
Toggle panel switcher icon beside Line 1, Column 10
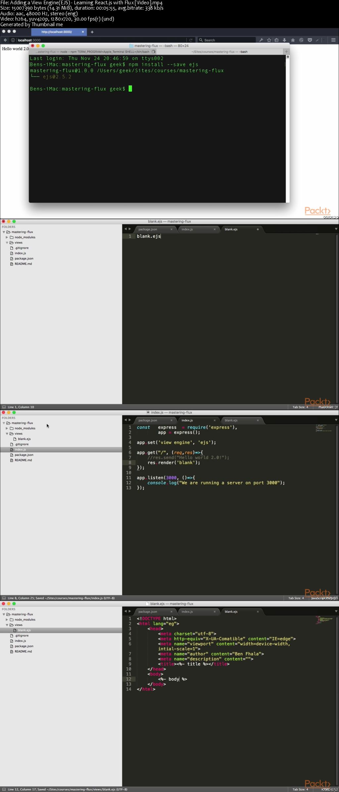tap(4, 407)
